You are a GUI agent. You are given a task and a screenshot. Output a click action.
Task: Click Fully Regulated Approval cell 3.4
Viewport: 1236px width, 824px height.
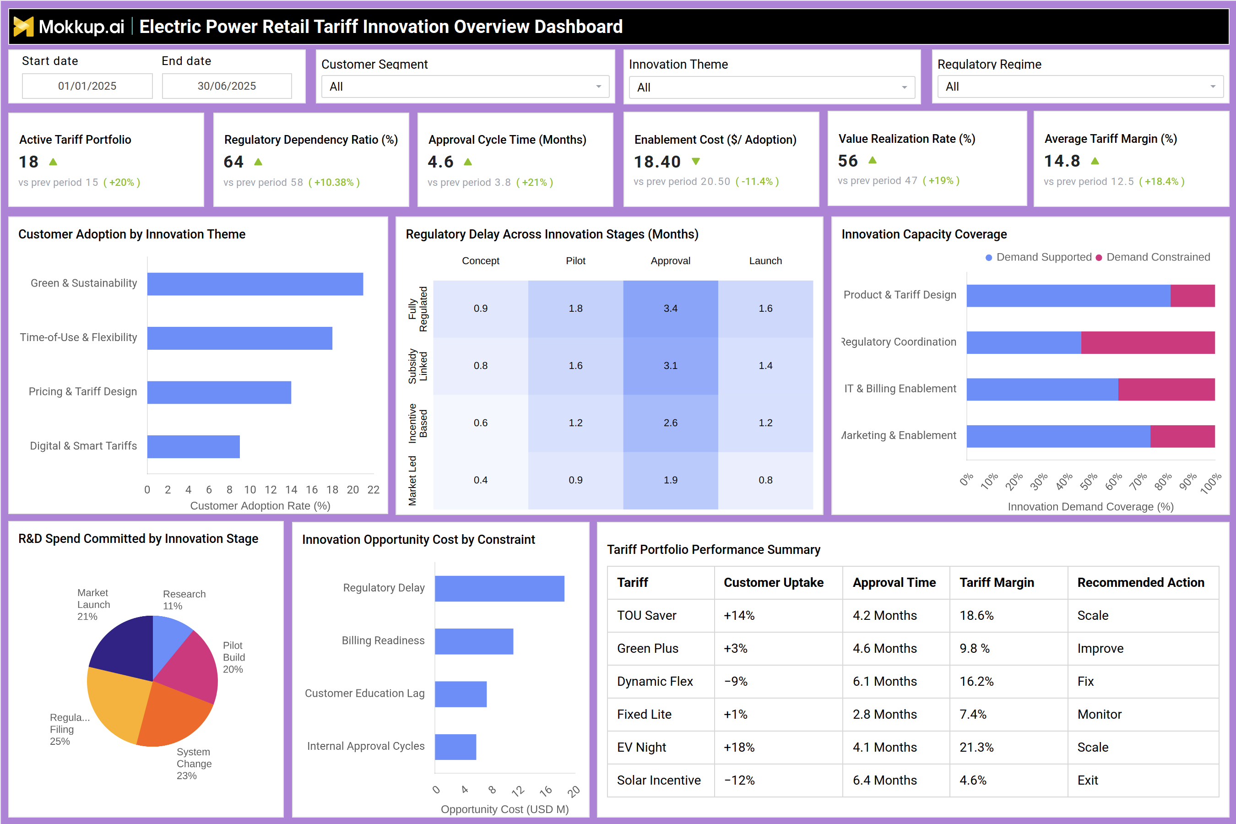point(671,309)
